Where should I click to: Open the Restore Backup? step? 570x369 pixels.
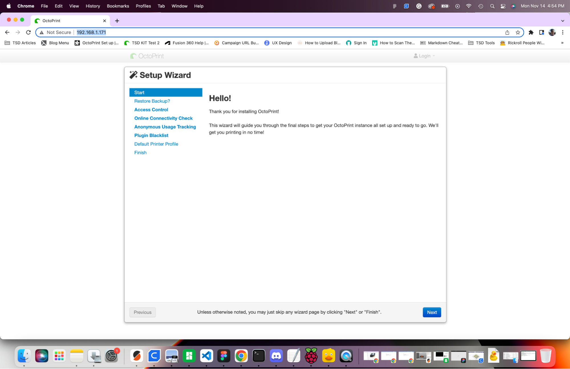(152, 101)
